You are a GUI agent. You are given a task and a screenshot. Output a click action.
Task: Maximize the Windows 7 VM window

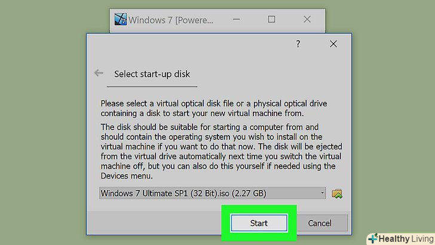(x=272, y=20)
